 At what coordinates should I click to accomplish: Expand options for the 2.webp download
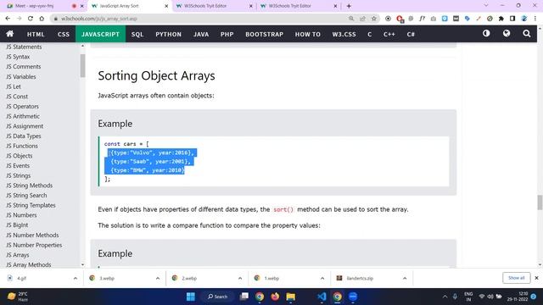coord(240,279)
